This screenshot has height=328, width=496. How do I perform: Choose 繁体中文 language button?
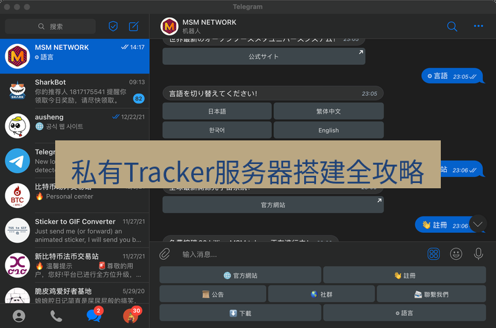328,112
